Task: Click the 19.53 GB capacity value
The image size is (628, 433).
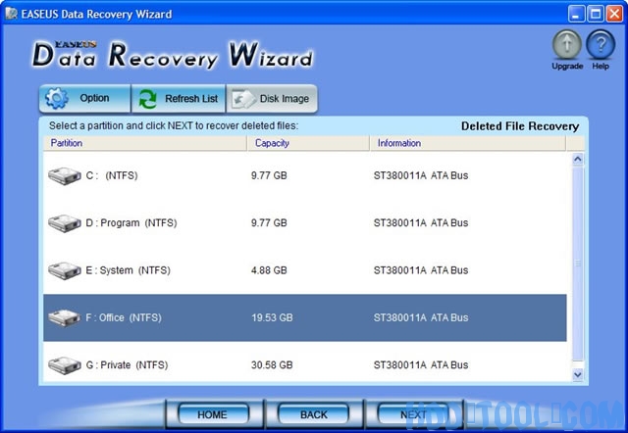Action: pos(272,317)
